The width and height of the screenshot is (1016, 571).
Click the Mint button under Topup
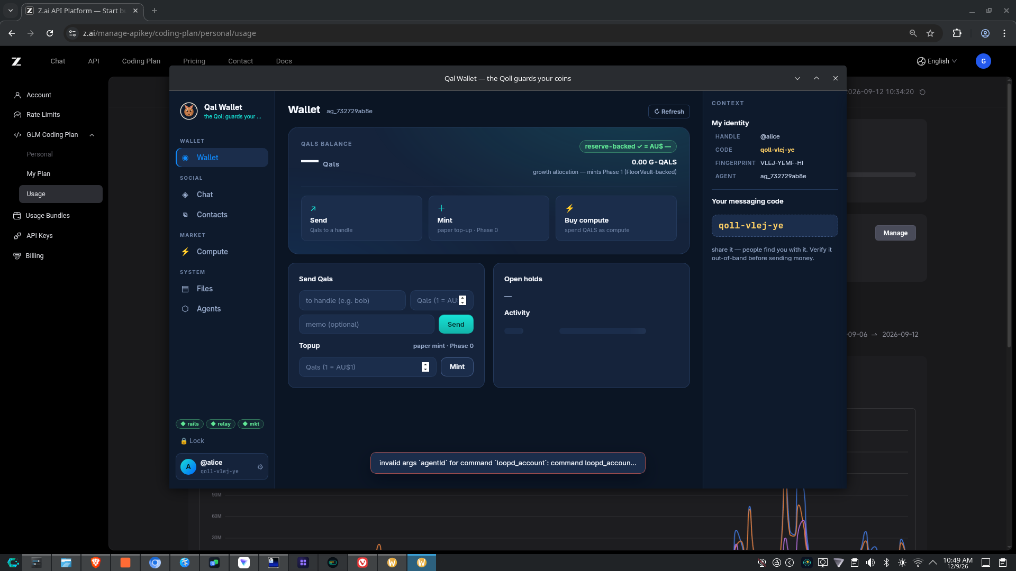click(457, 367)
